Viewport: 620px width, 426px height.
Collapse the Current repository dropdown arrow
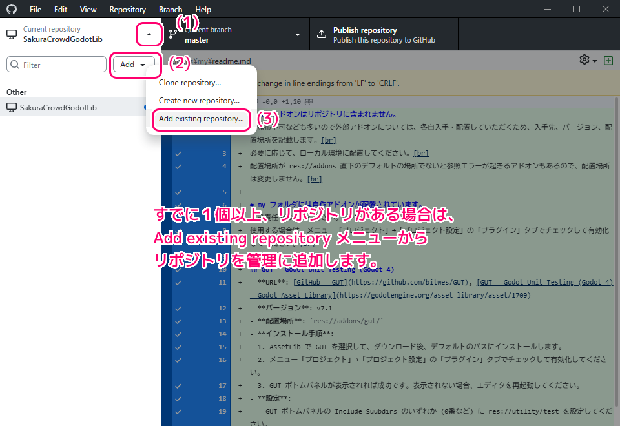tap(149, 34)
